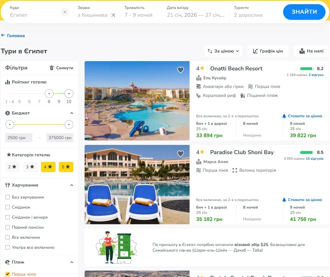The width and height of the screenshot is (330, 277).
Task: Click the map pin icon next to На мапі
Action: tap(302, 51)
